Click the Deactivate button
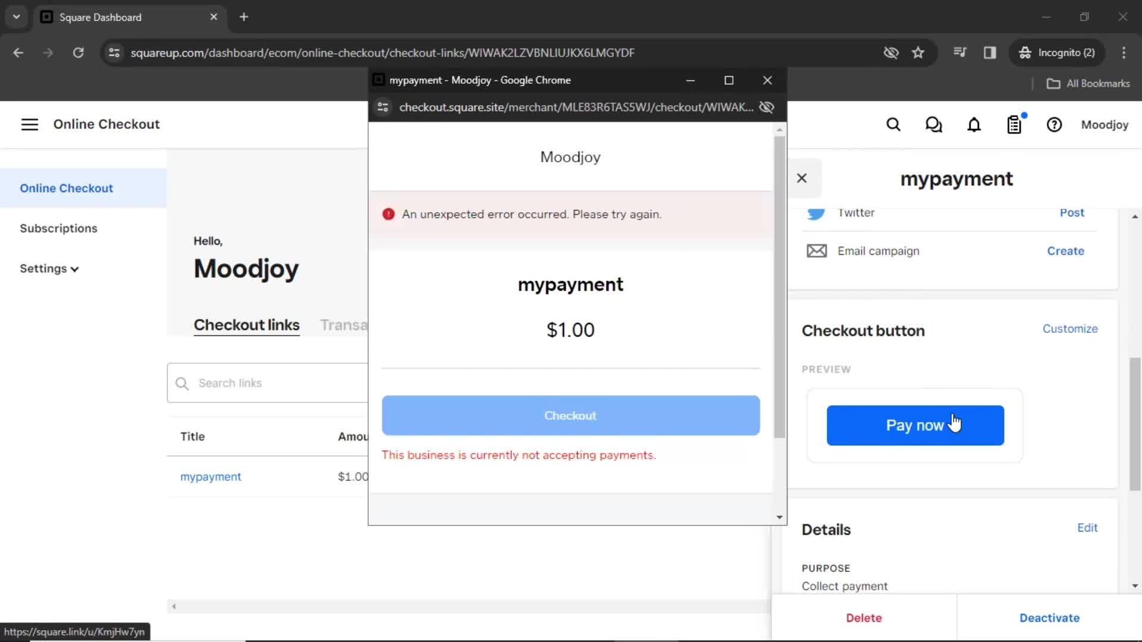 point(1049,618)
